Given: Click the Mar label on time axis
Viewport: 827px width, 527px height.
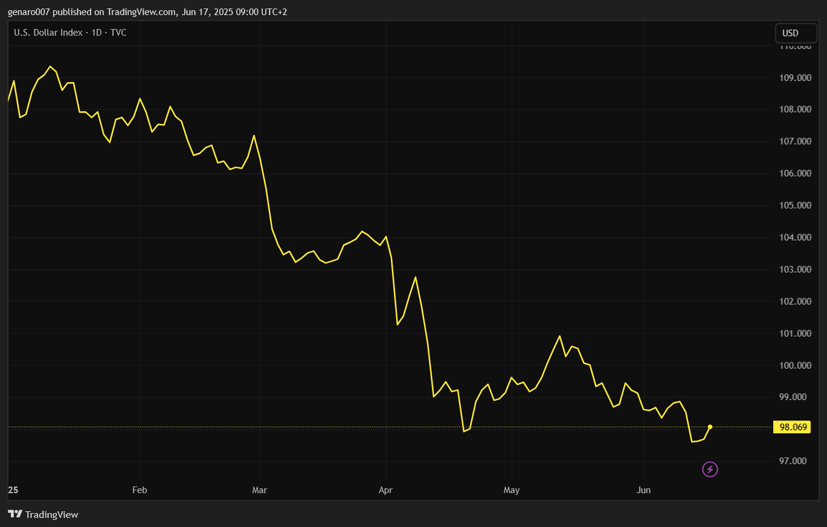Looking at the screenshot, I should (260, 490).
